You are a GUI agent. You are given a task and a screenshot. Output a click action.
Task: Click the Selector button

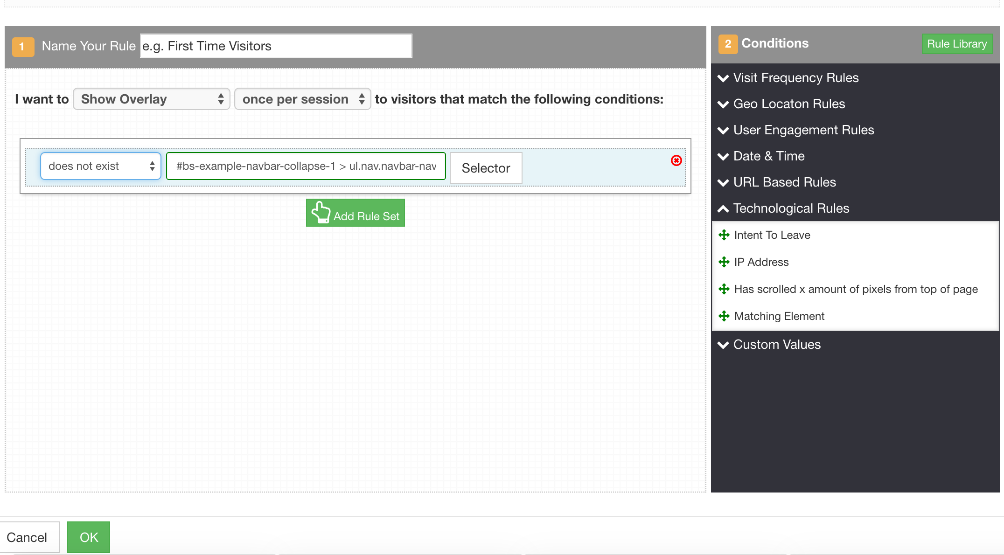(x=486, y=168)
